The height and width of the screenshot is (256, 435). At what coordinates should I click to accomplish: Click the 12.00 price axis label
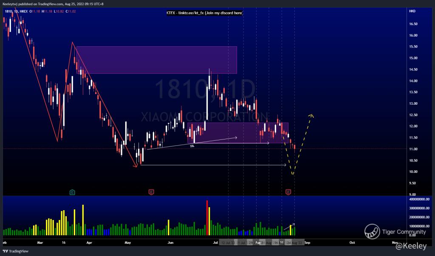(413, 126)
